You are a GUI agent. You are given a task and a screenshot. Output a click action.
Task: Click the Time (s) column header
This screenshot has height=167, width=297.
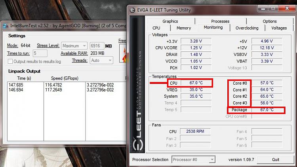(x=24, y=78)
